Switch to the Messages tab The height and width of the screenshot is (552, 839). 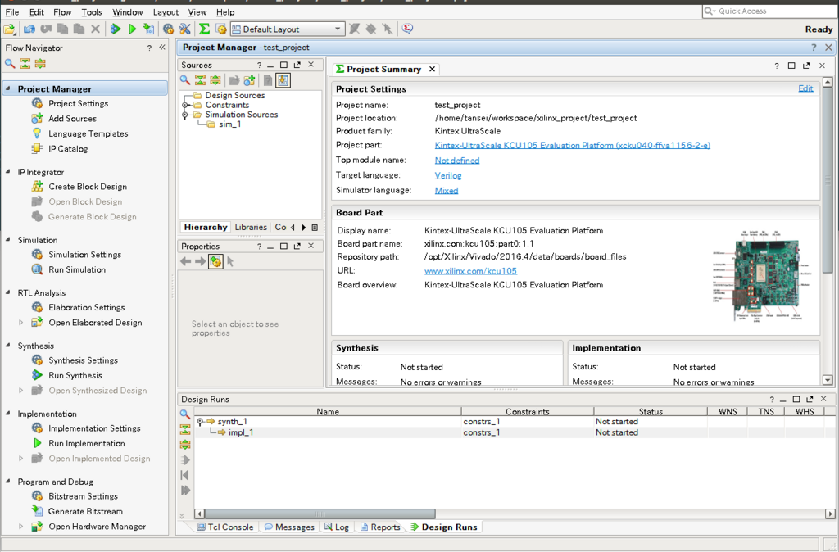[289, 527]
